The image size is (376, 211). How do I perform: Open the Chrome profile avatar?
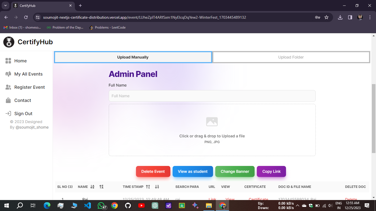(360, 17)
